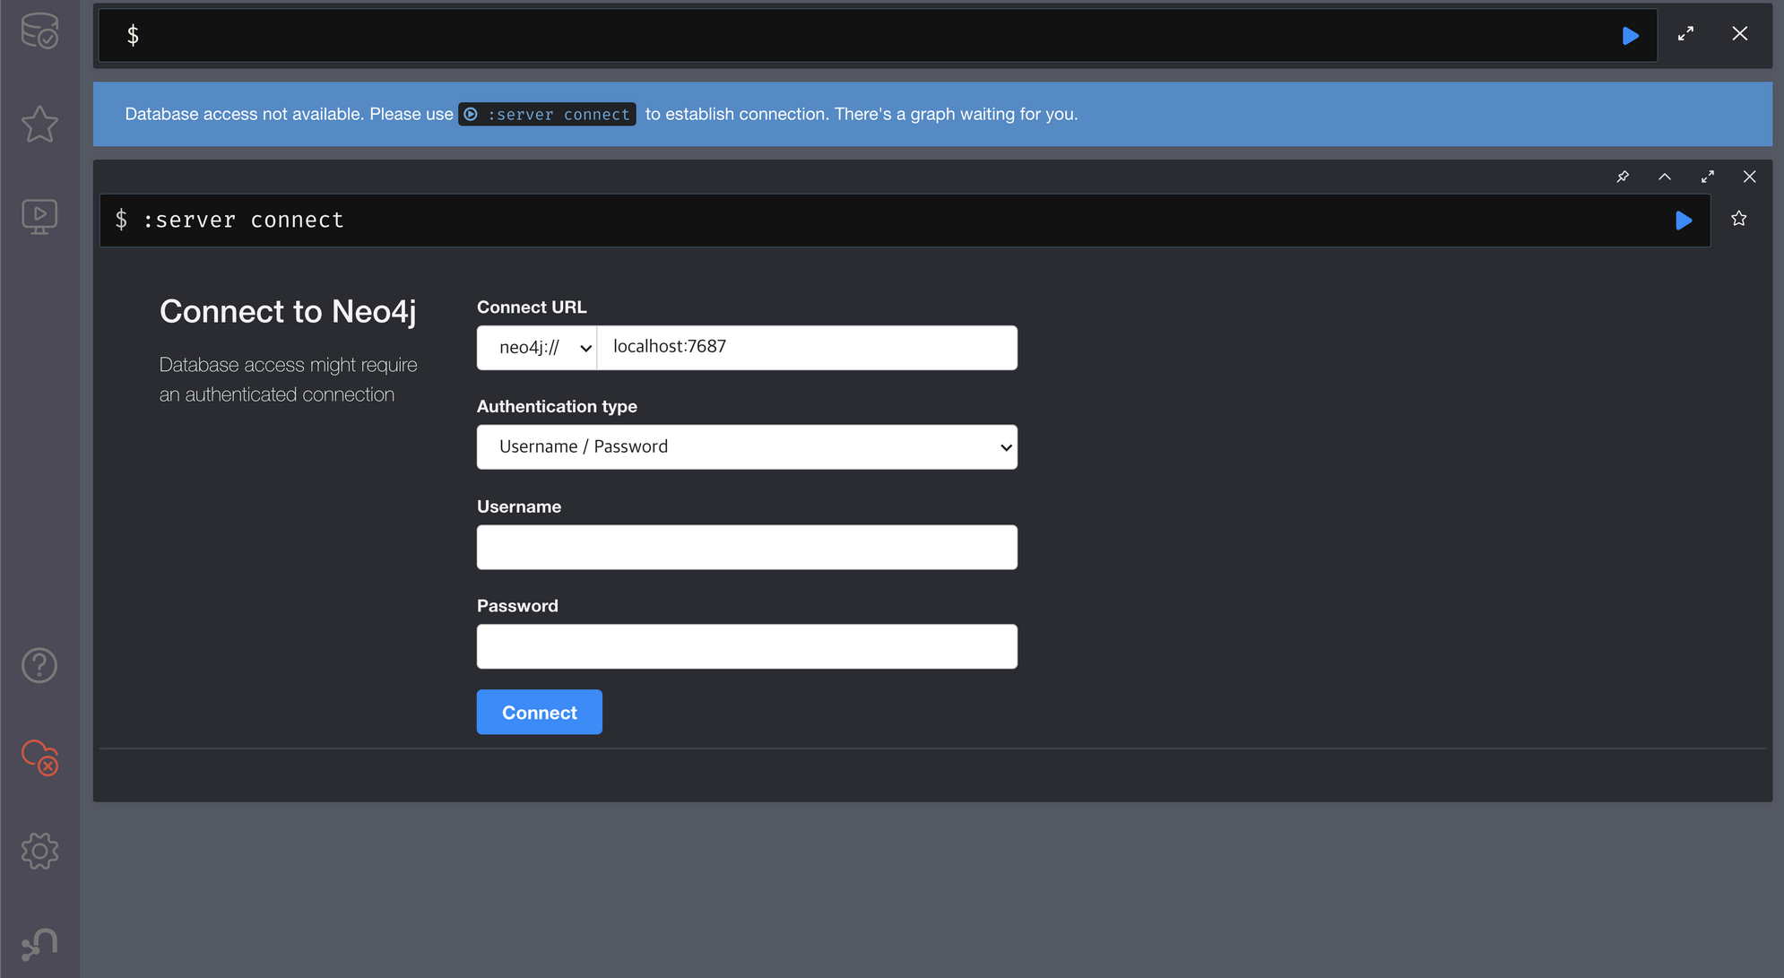Open the About Neo4j icon at bottom

click(x=39, y=944)
